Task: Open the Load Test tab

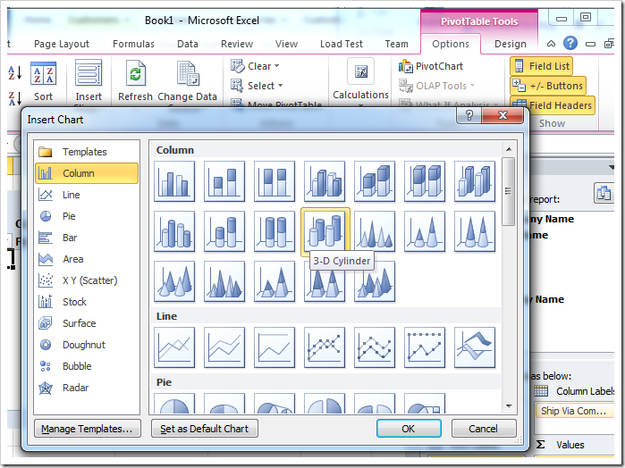Action: (342, 44)
